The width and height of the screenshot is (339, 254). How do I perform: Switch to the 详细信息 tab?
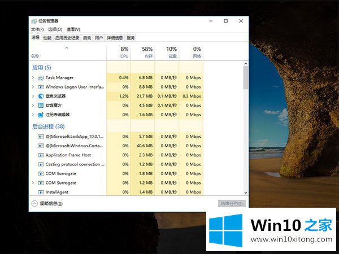pyautogui.click(x=115, y=38)
